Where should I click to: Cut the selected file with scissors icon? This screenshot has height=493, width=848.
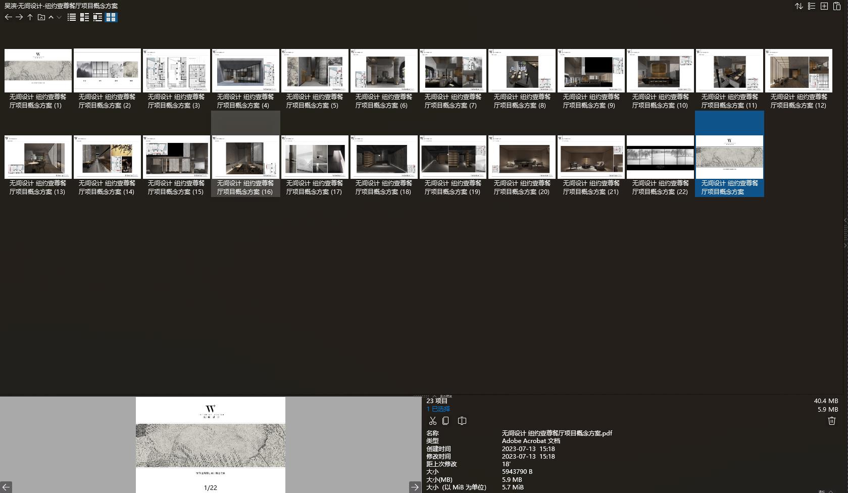point(432,421)
